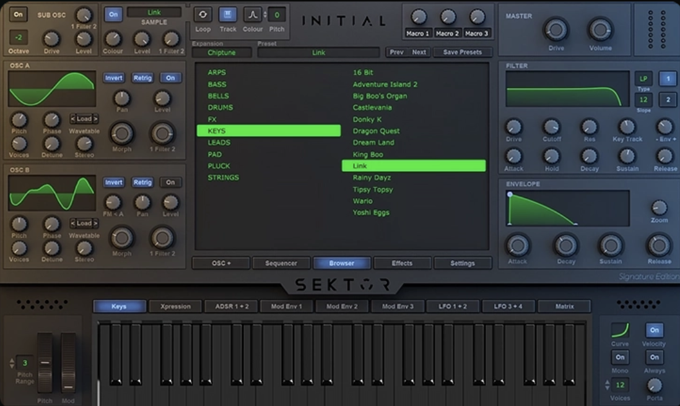Image resolution: width=680 pixels, height=406 pixels.
Task: Switch to the Effects tab
Action: coord(402,263)
